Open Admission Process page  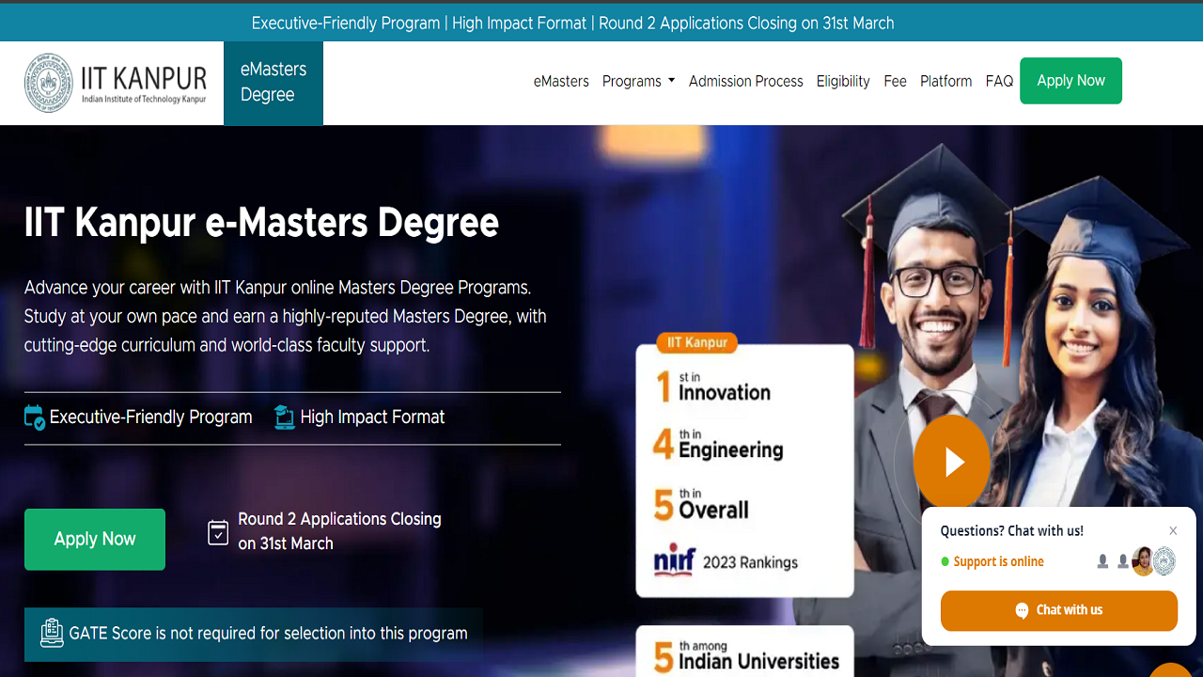pos(745,81)
